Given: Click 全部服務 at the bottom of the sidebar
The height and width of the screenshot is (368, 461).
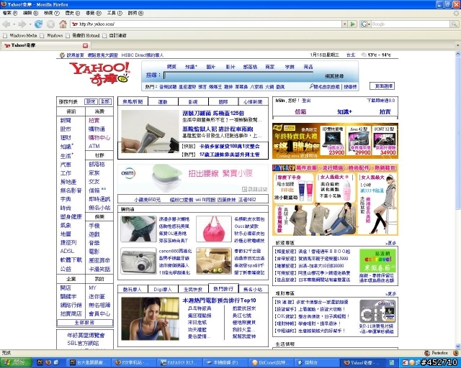Looking at the screenshot, I should 85,323.
